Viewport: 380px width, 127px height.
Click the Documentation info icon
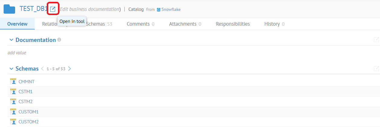point(59,40)
